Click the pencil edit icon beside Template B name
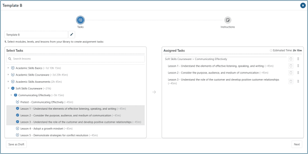 click(x=72, y=35)
